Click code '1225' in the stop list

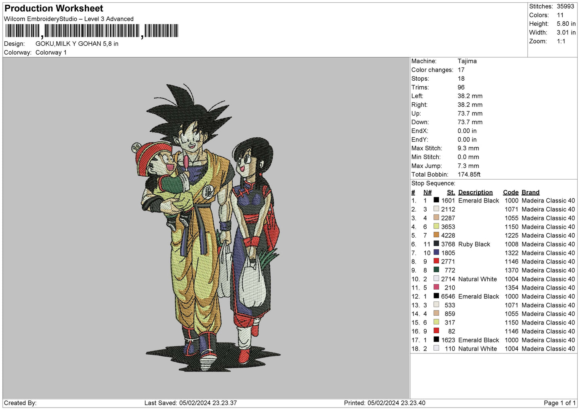512,236
